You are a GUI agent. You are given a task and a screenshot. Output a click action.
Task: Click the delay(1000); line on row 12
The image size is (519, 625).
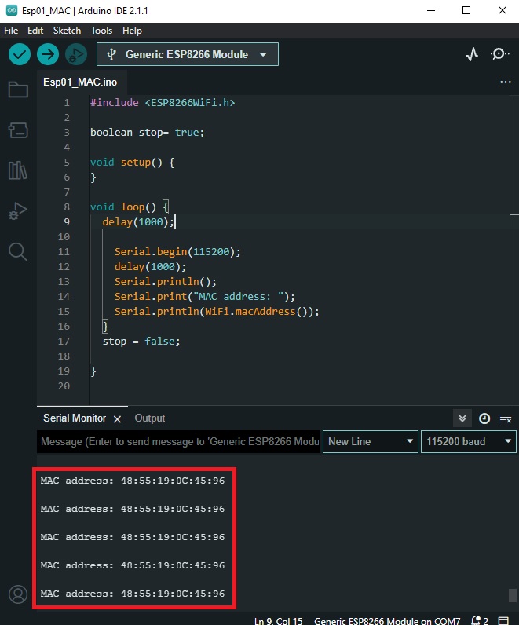(x=150, y=267)
